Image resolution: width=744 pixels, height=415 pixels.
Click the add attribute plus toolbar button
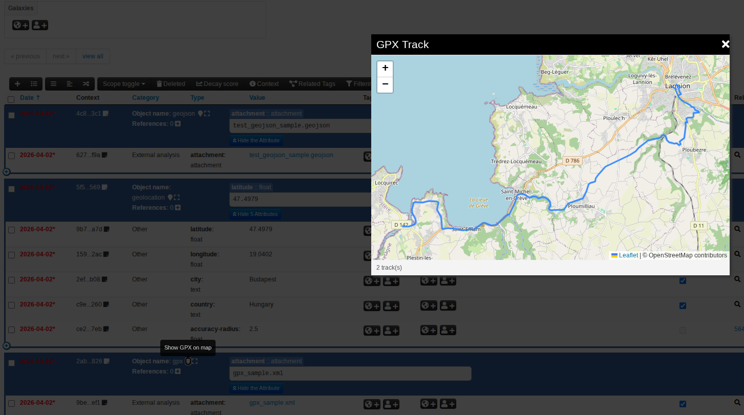[x=17, y=84]
